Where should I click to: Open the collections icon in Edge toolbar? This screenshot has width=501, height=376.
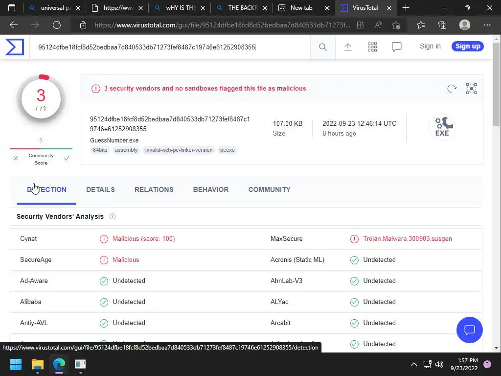[x=442, y=25]
